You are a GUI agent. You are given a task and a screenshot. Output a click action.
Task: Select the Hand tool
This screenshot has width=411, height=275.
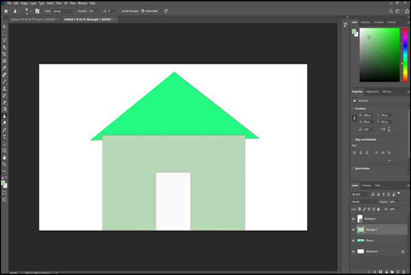click(5, 157)
